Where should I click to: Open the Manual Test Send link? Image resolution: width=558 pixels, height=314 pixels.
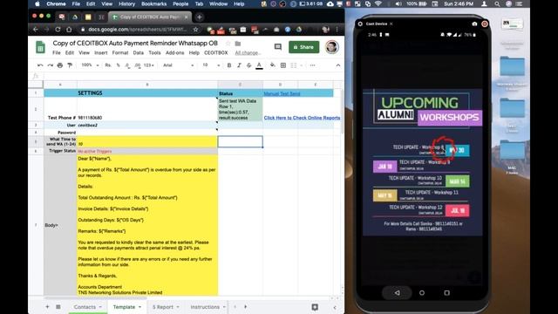click(x=282, y=93)
